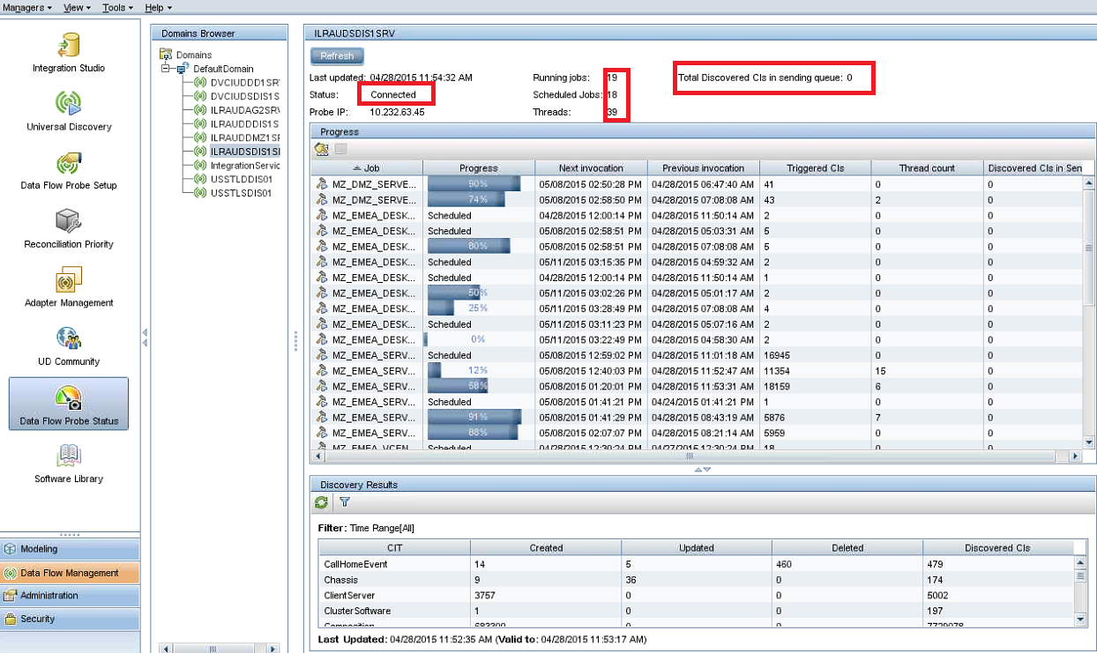
Task: Open the Managers dropdown menu
Action: (x=27, y=7)
